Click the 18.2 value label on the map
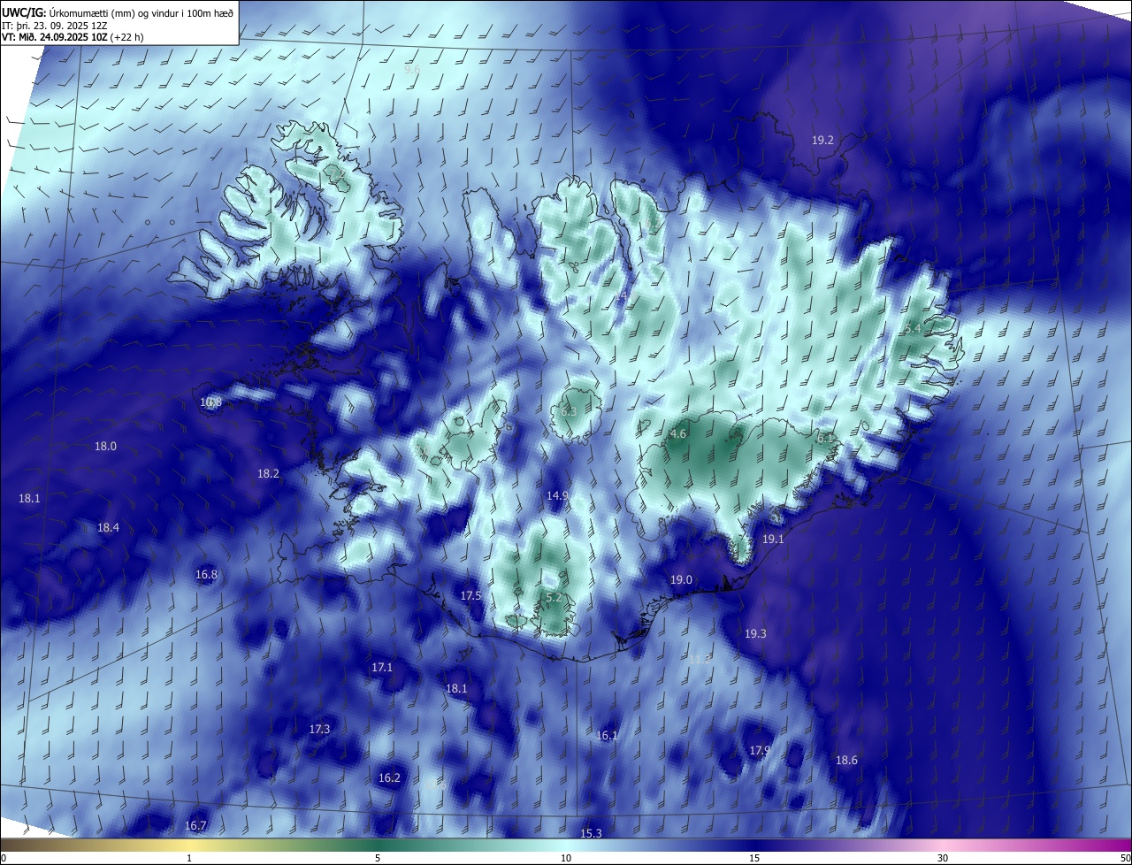1132x865 pixels. pyautogui.click(x=268, y=474)
